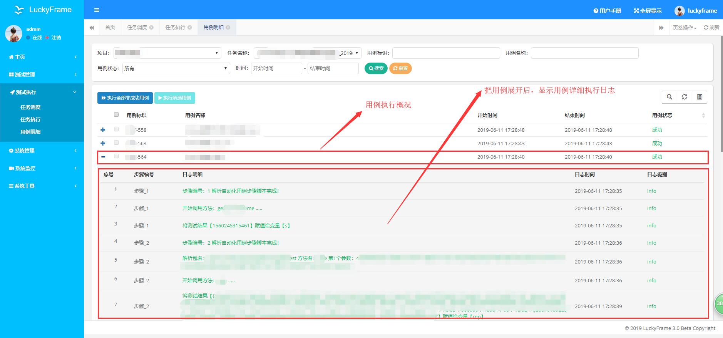Viewport: 723px width, 338px height.
Task: Click the admin avatar picture
Action: [13, 33]
